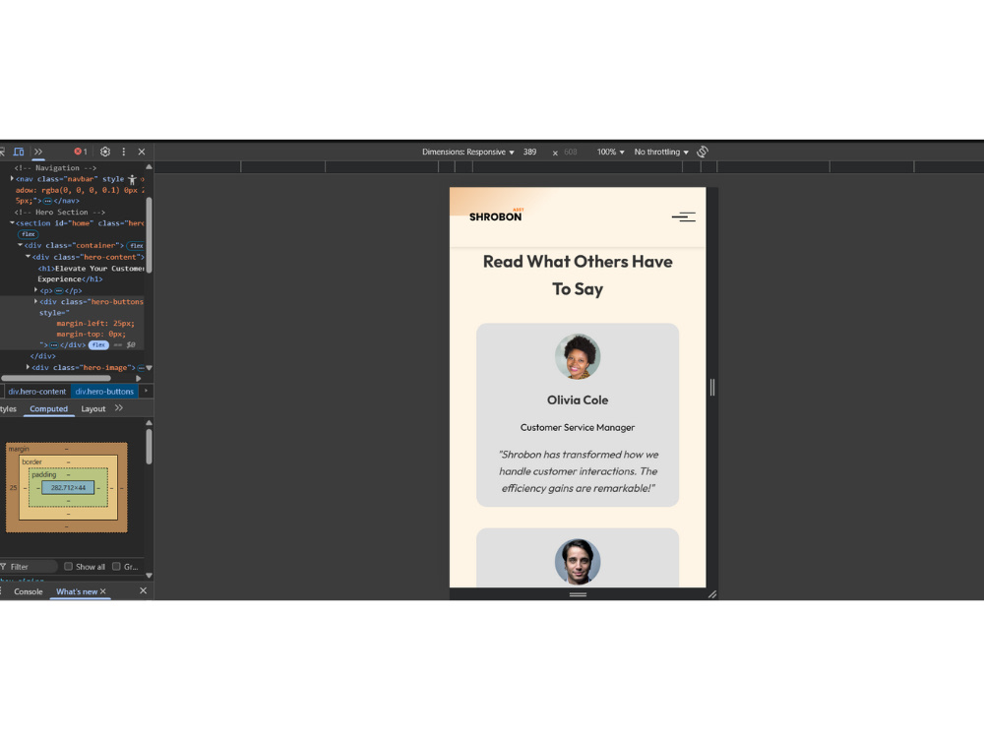
Task: Click the SHROBON logo
Action: click(x=496, y=215)
